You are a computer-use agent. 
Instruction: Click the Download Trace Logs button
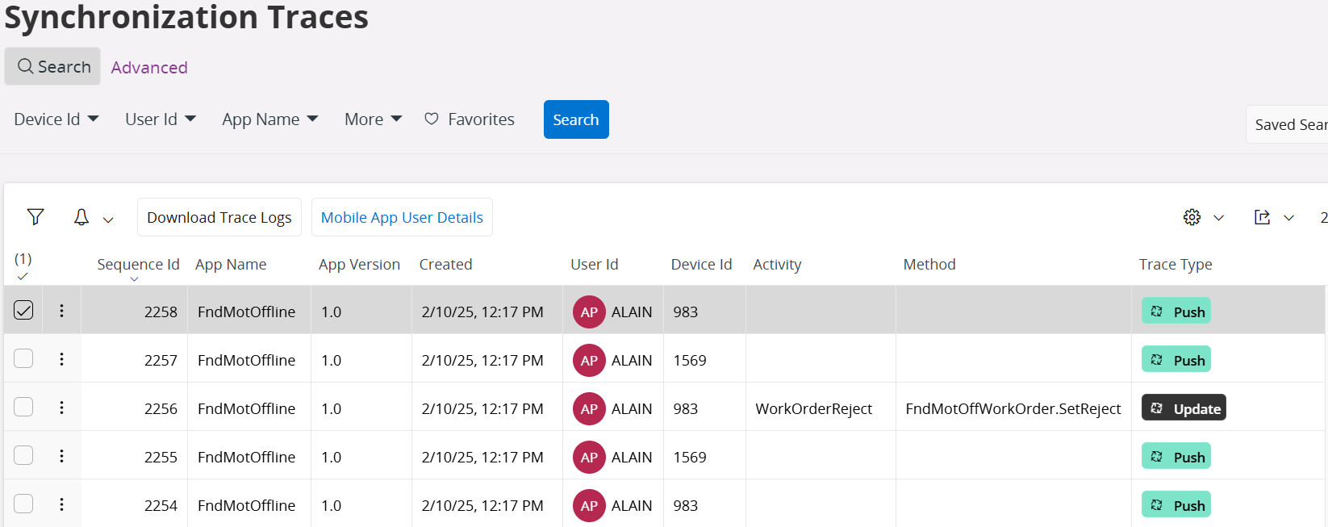(219, 218)
